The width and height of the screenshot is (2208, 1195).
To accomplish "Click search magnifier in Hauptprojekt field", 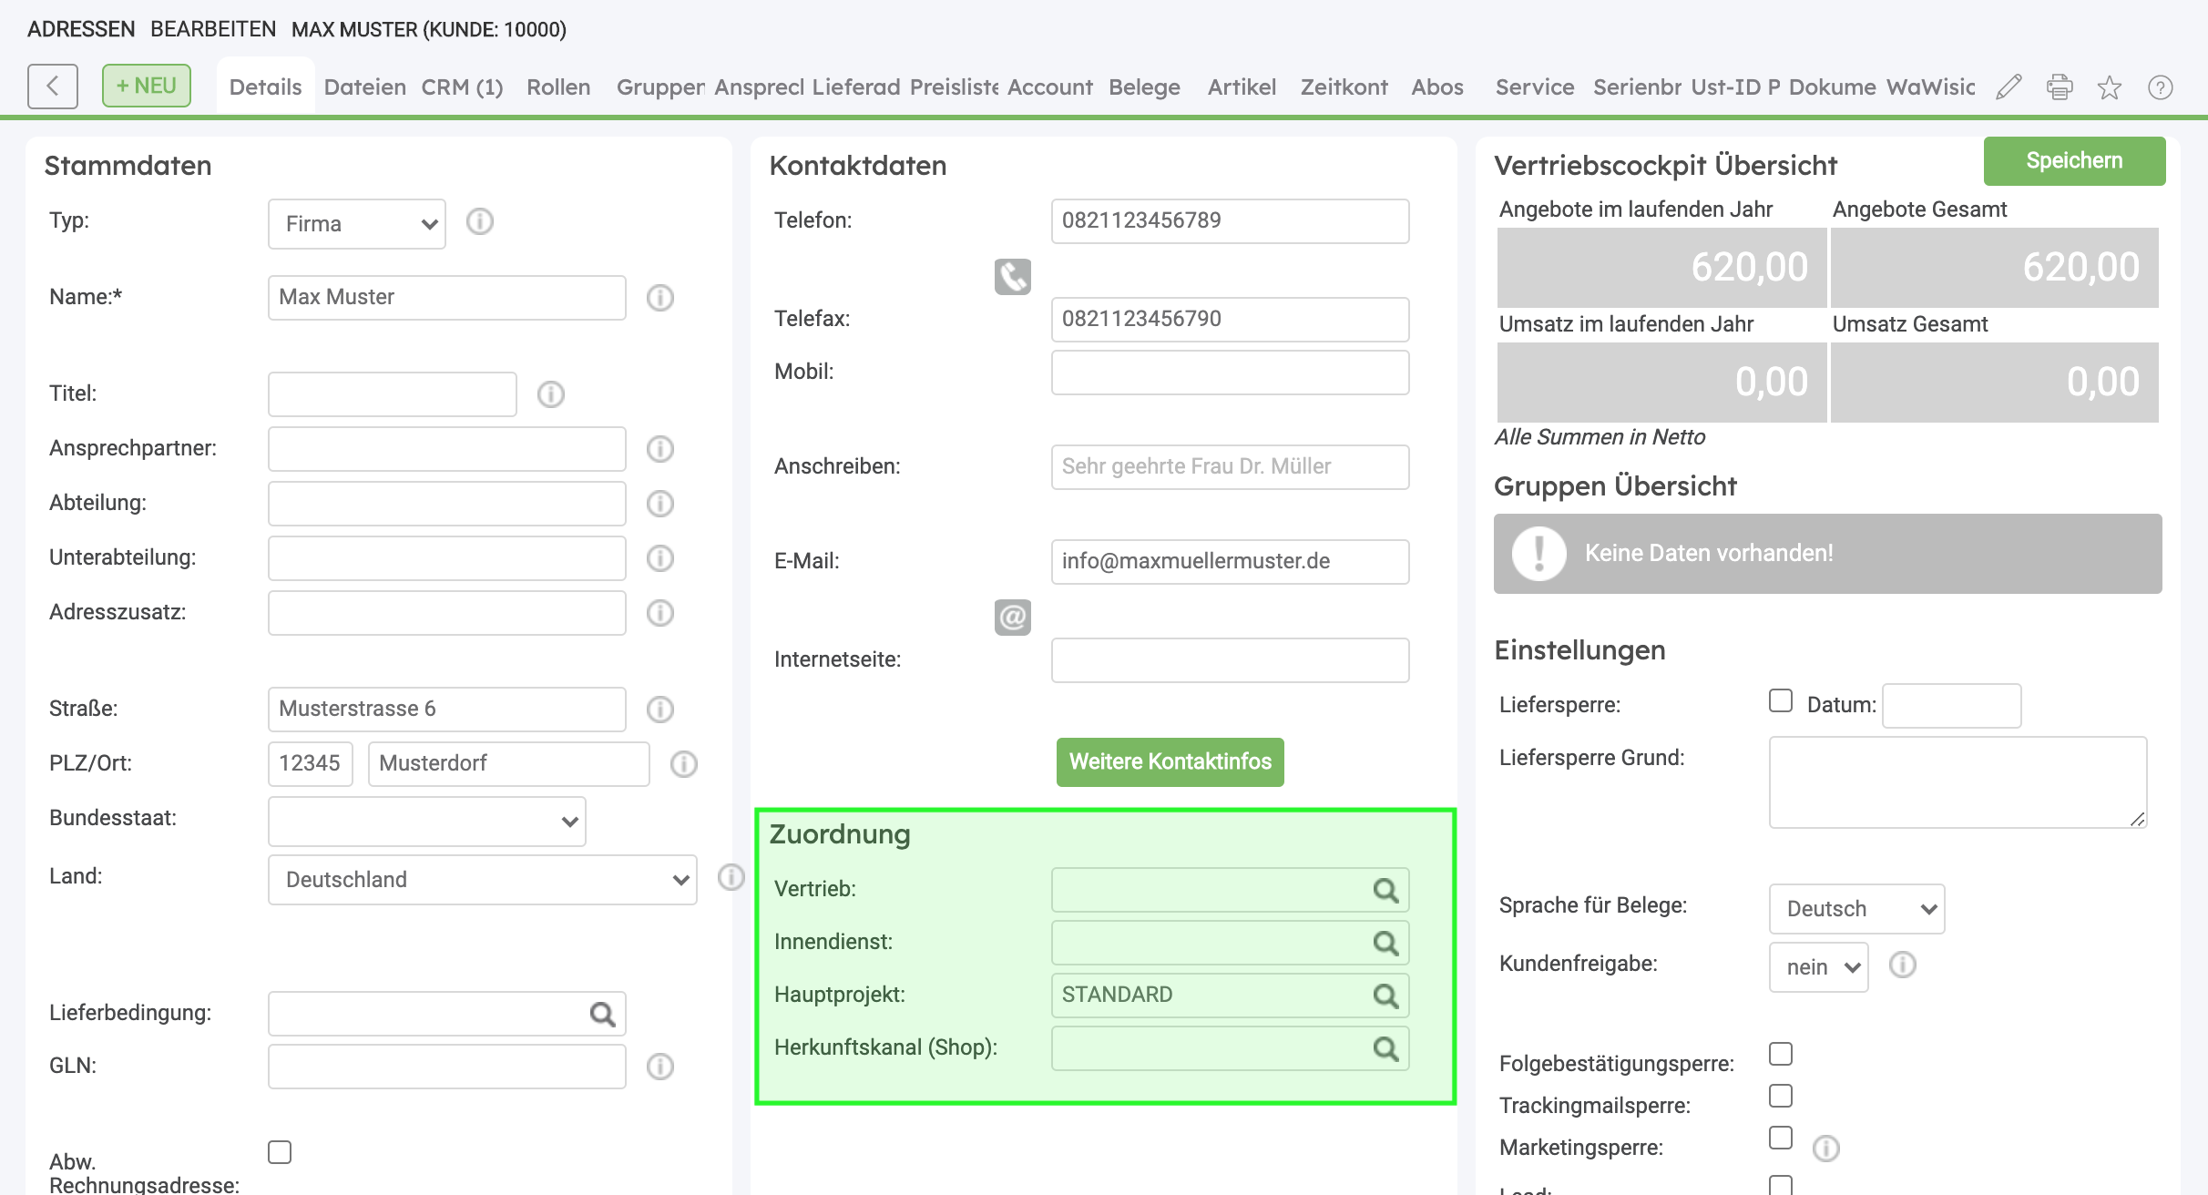I will coord(1385,996).
